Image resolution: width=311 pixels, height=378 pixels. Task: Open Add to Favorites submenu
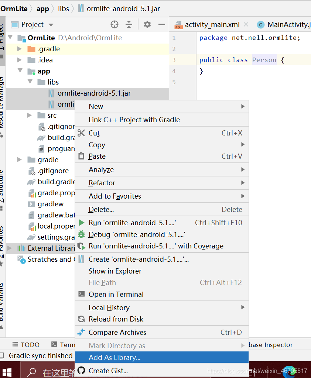point(162,196)
